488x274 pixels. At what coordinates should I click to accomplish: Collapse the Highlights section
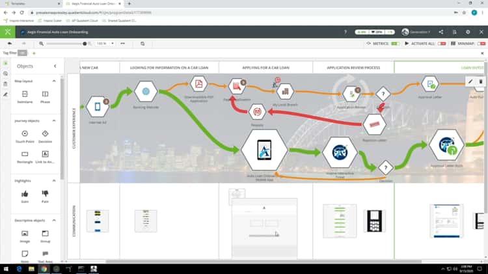pos(54,180)
